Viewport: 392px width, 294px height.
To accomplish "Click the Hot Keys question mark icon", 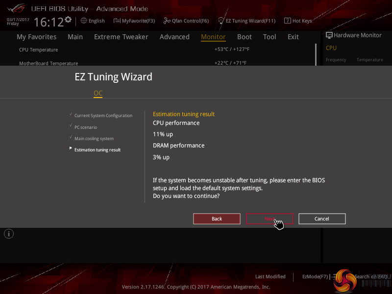I will (x=288, y=21).
